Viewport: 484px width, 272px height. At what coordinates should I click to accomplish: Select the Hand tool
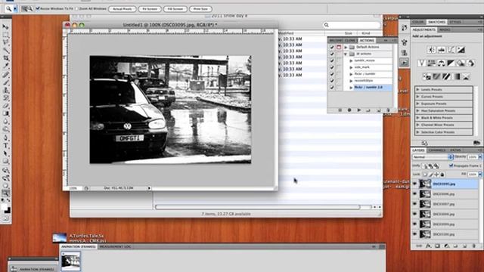point(5,185)
